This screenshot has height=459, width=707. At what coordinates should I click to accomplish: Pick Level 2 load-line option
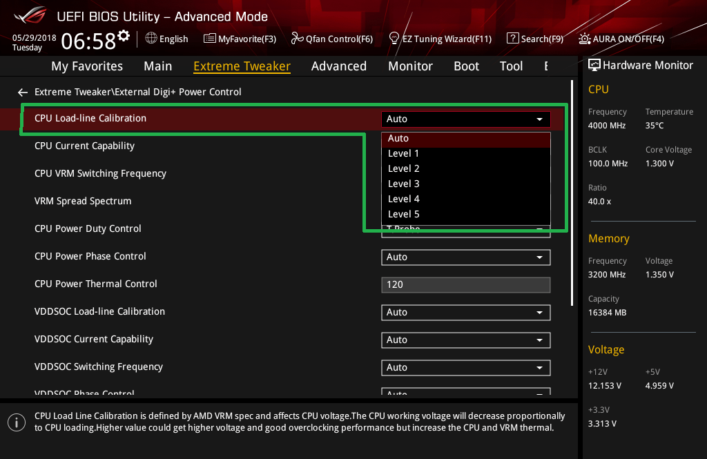(x=466, y=168)
